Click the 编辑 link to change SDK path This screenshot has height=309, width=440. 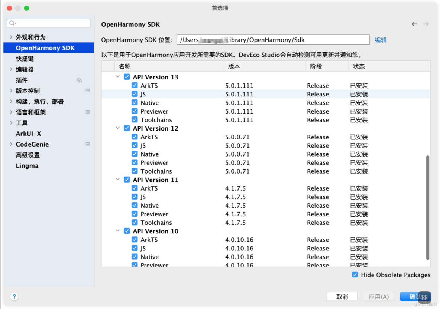click(381, 40)
